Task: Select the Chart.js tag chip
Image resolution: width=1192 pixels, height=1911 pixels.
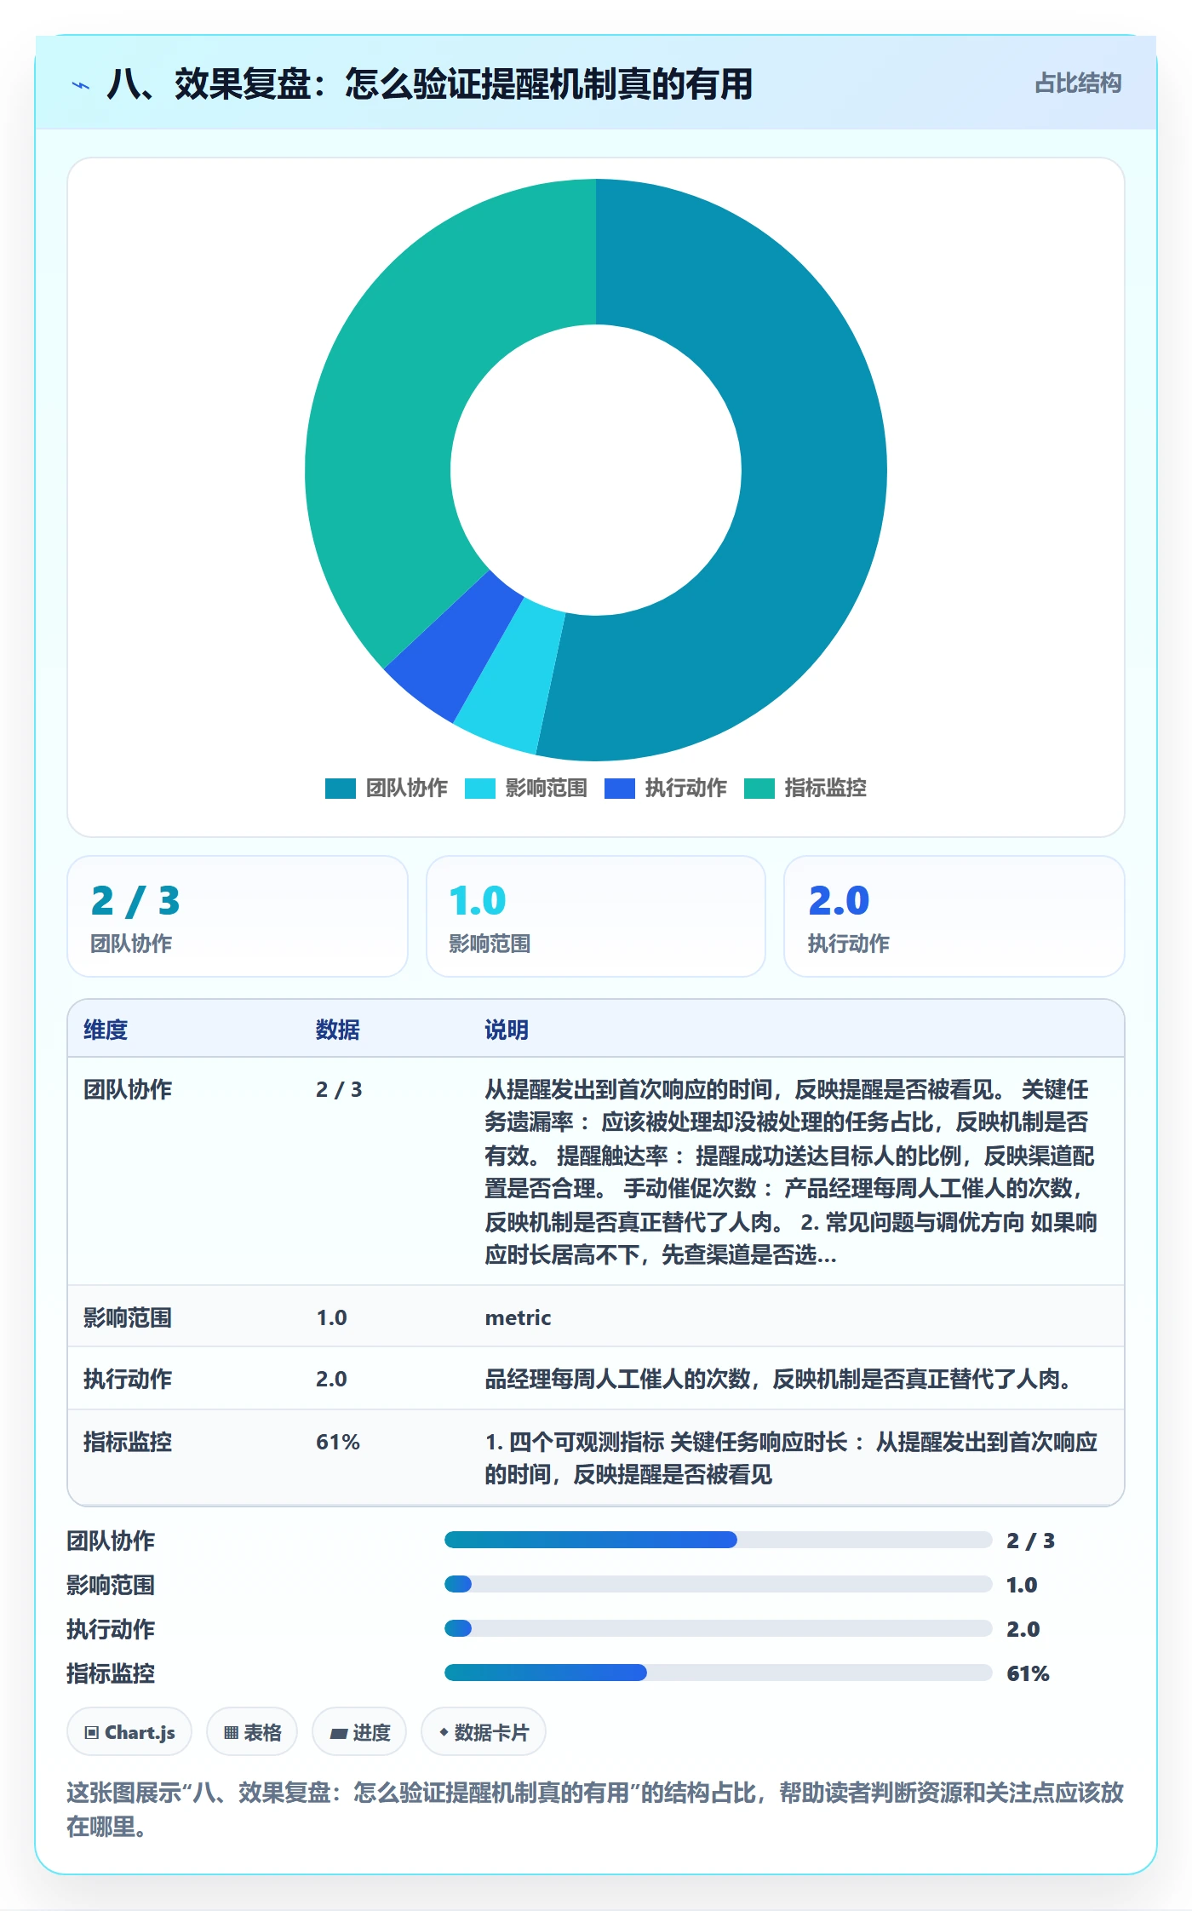Action: point(129,1732)
